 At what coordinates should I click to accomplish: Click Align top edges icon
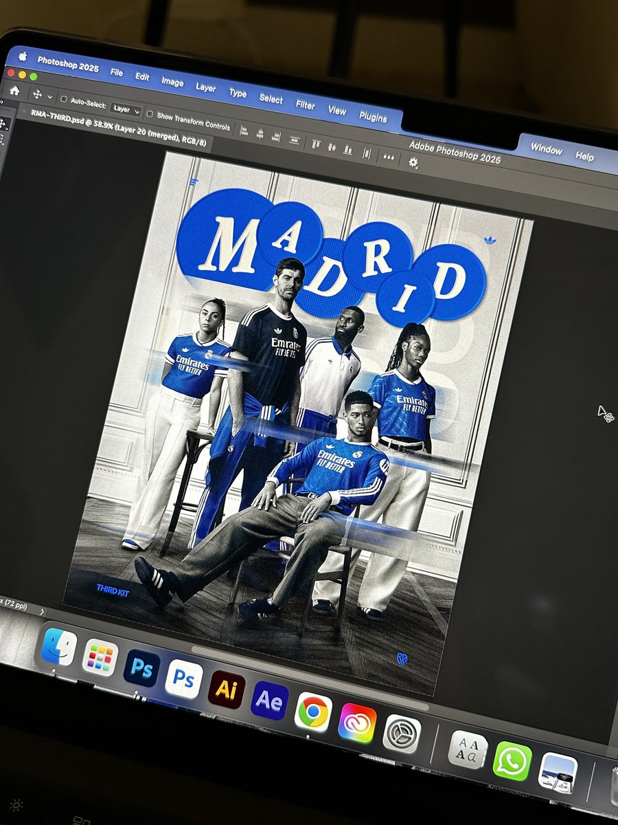(316, 144)
